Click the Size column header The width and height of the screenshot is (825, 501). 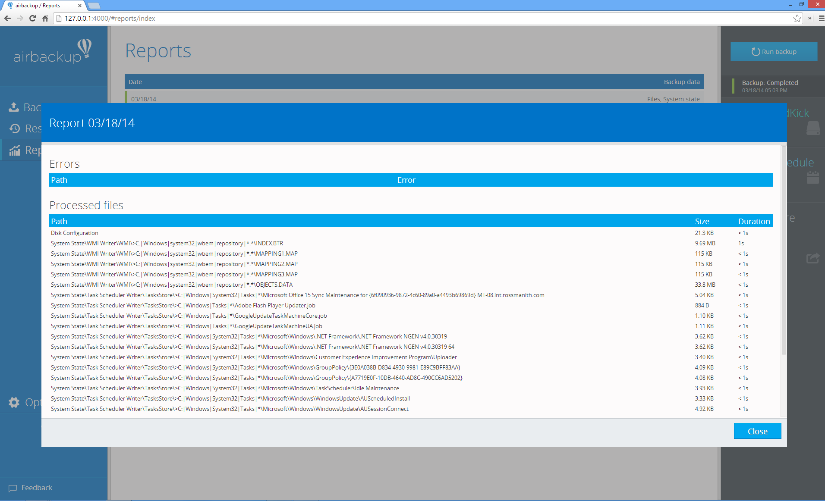click(702, 221)
